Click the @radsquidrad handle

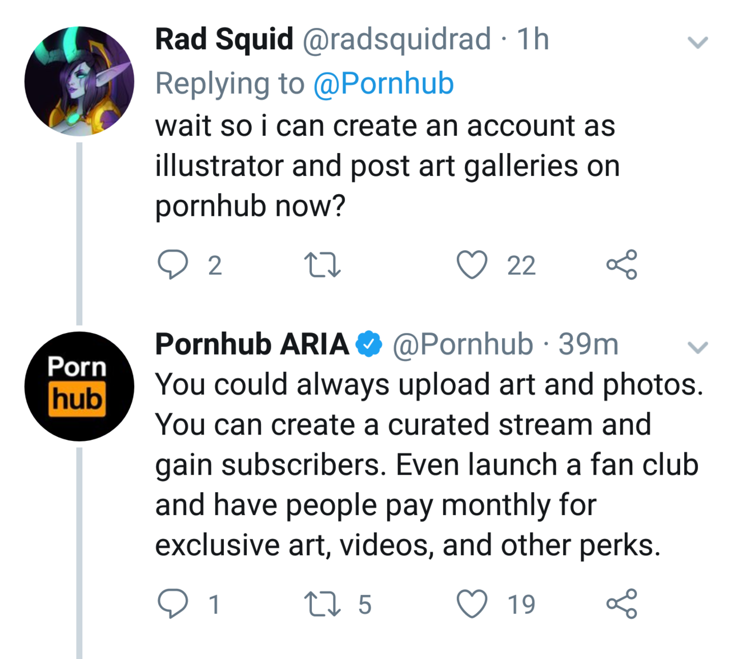[396, 39]
